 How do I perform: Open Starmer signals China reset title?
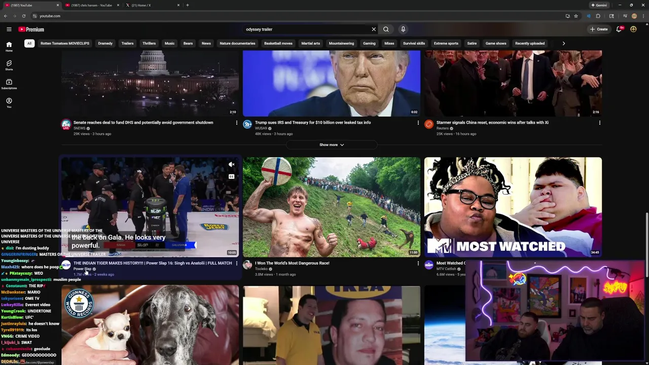pyautogui.click(x=492, y=123)
